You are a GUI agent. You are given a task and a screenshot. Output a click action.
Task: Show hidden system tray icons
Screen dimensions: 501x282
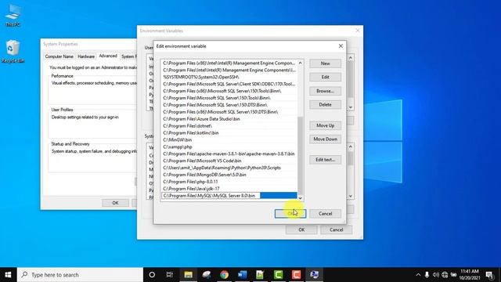tap(418, 275)
